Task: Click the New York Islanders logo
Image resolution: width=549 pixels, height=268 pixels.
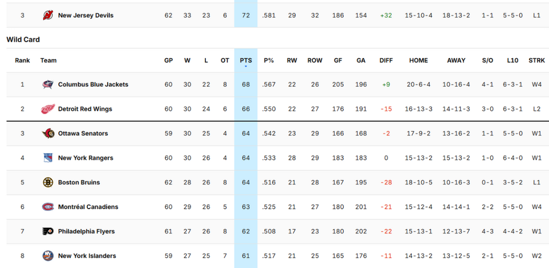Action: [x=48, y=256]
